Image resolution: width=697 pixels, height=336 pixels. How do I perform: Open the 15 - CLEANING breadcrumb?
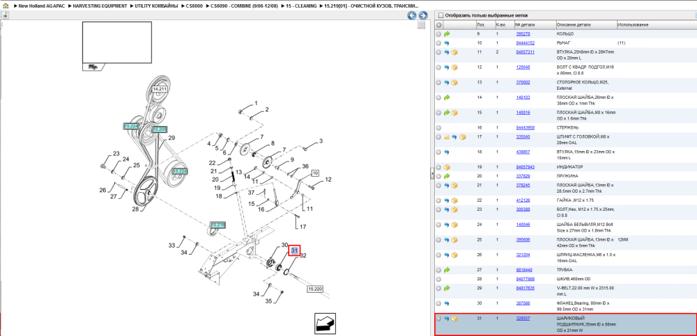click(302, 6)
